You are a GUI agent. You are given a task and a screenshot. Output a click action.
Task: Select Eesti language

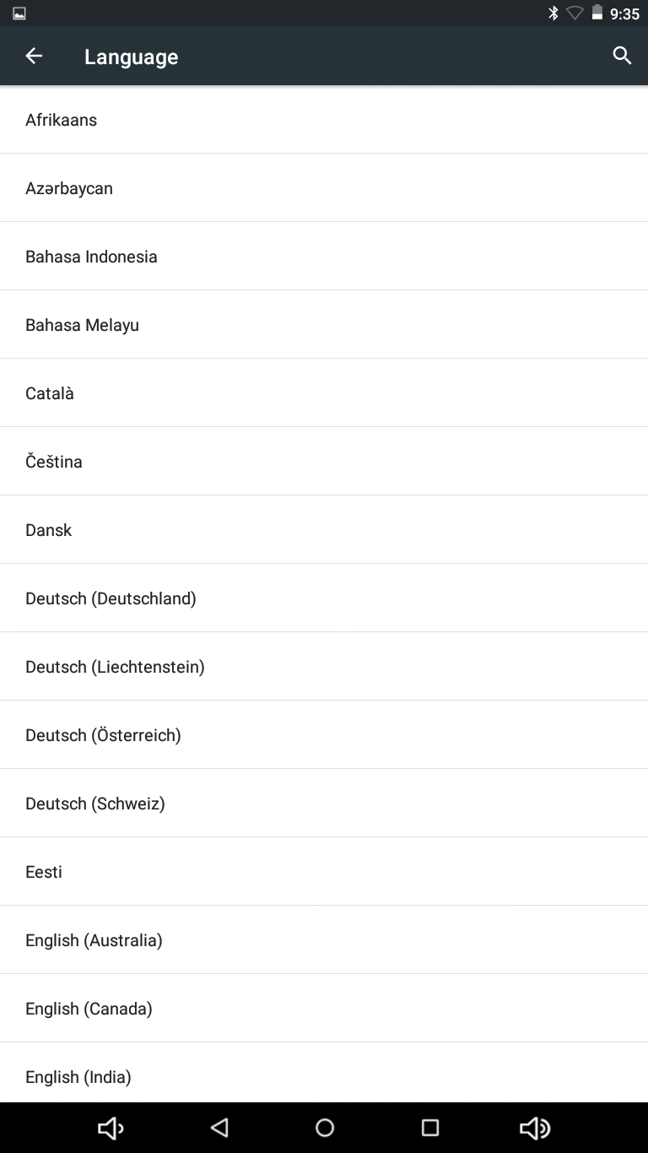point(324,872)
